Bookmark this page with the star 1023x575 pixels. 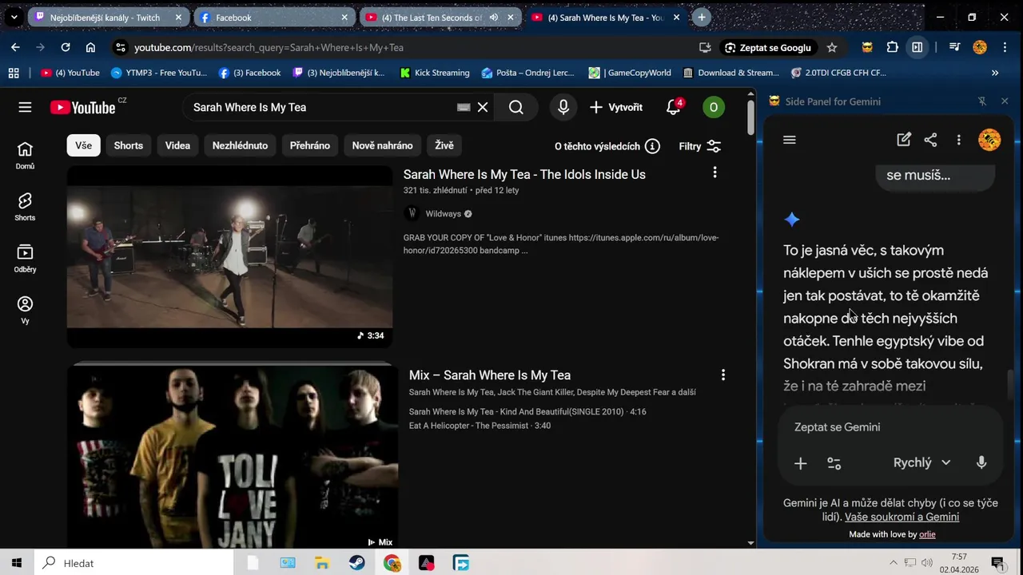[832, 47]
